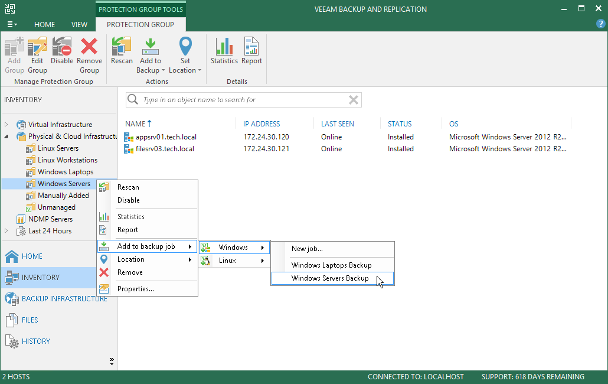Expand the Last 24 Hours node
This screenshot has width=608, height=384.
(x=6, y=231)
